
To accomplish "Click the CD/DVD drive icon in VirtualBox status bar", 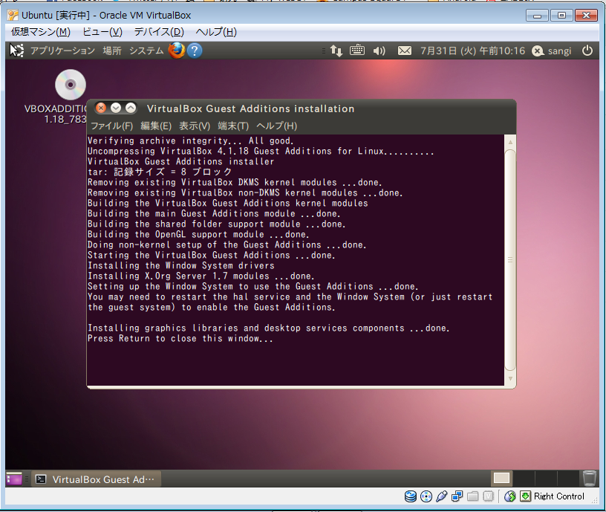I will [425, 496].
